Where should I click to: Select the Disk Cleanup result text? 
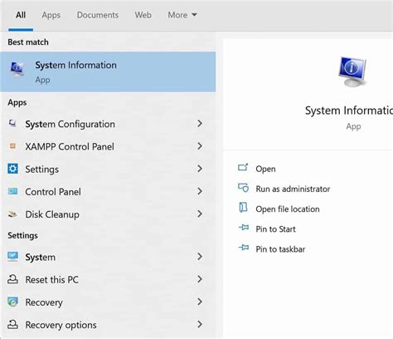[52, 214]
